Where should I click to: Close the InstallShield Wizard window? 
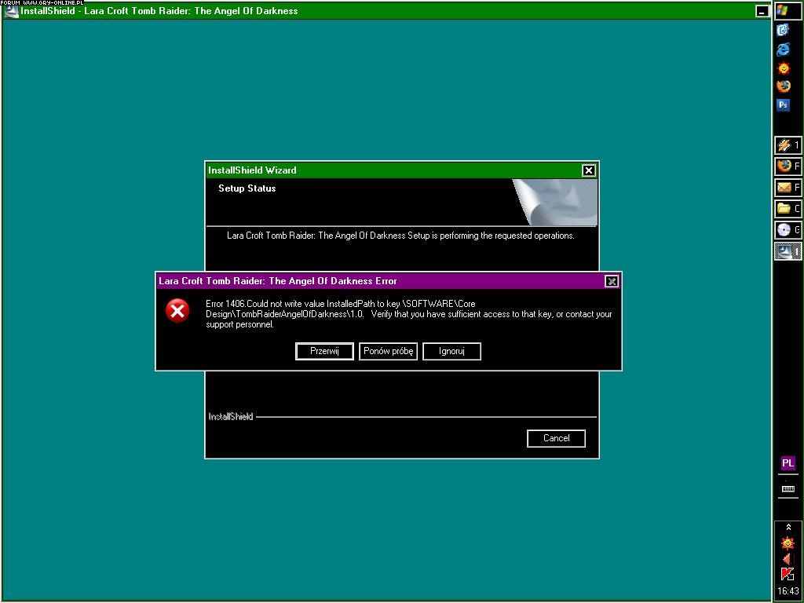pyautogui.click(x=589, y=170)
